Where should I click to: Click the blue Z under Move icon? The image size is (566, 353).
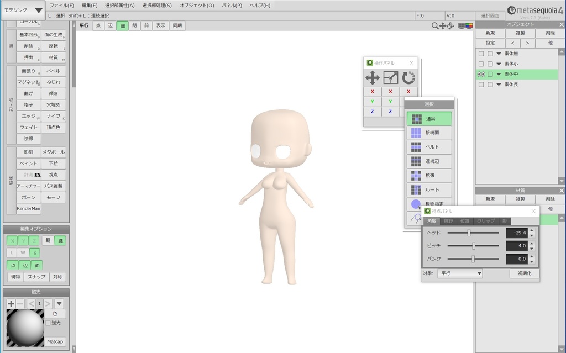(x=372, y=112)
